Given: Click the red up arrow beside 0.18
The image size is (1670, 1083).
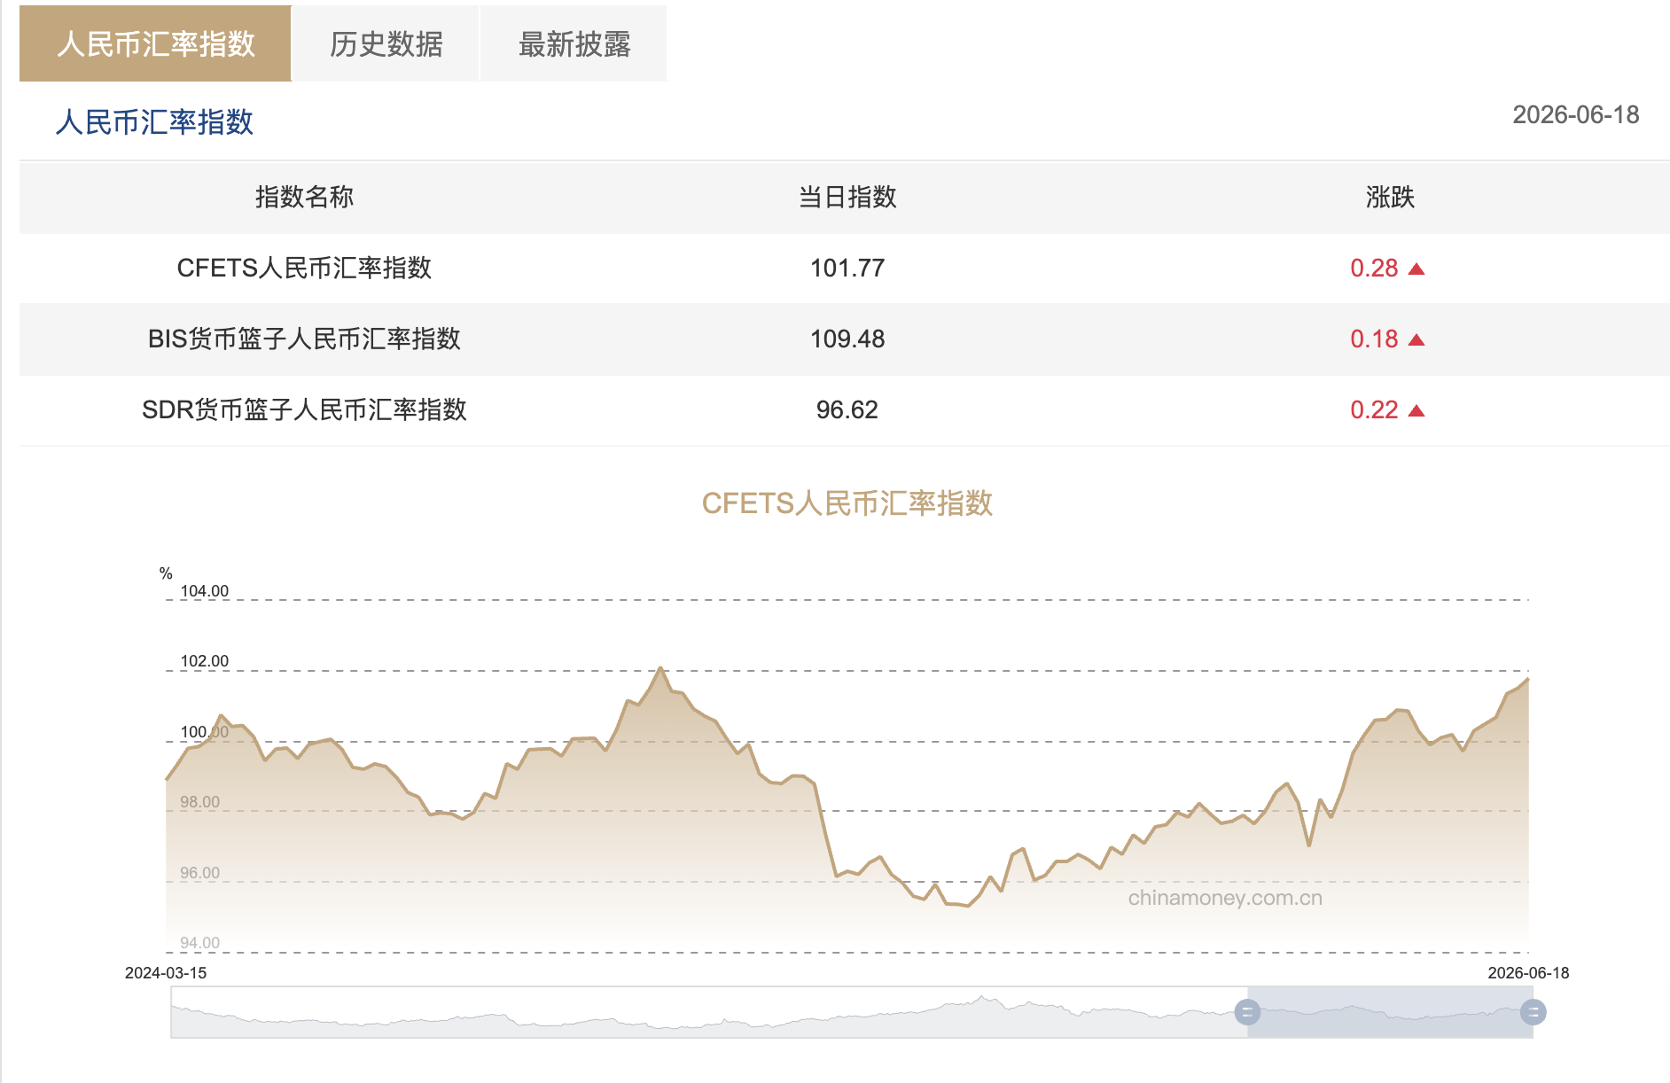Looking at the screenshot, I should [1416, 339].
